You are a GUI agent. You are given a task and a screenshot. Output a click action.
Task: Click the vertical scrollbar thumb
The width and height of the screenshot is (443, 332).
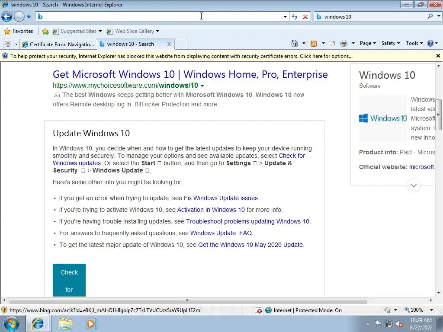pyautogui.click(x=439, y=115)
